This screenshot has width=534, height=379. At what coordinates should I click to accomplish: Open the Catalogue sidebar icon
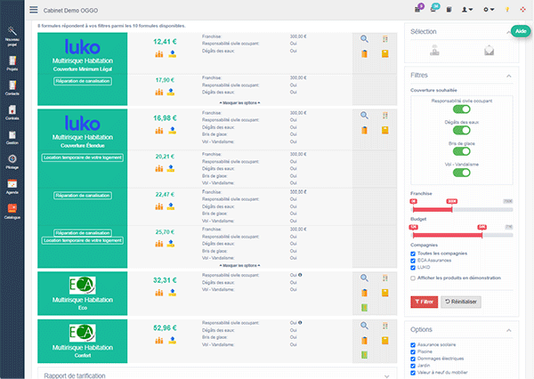12,211
